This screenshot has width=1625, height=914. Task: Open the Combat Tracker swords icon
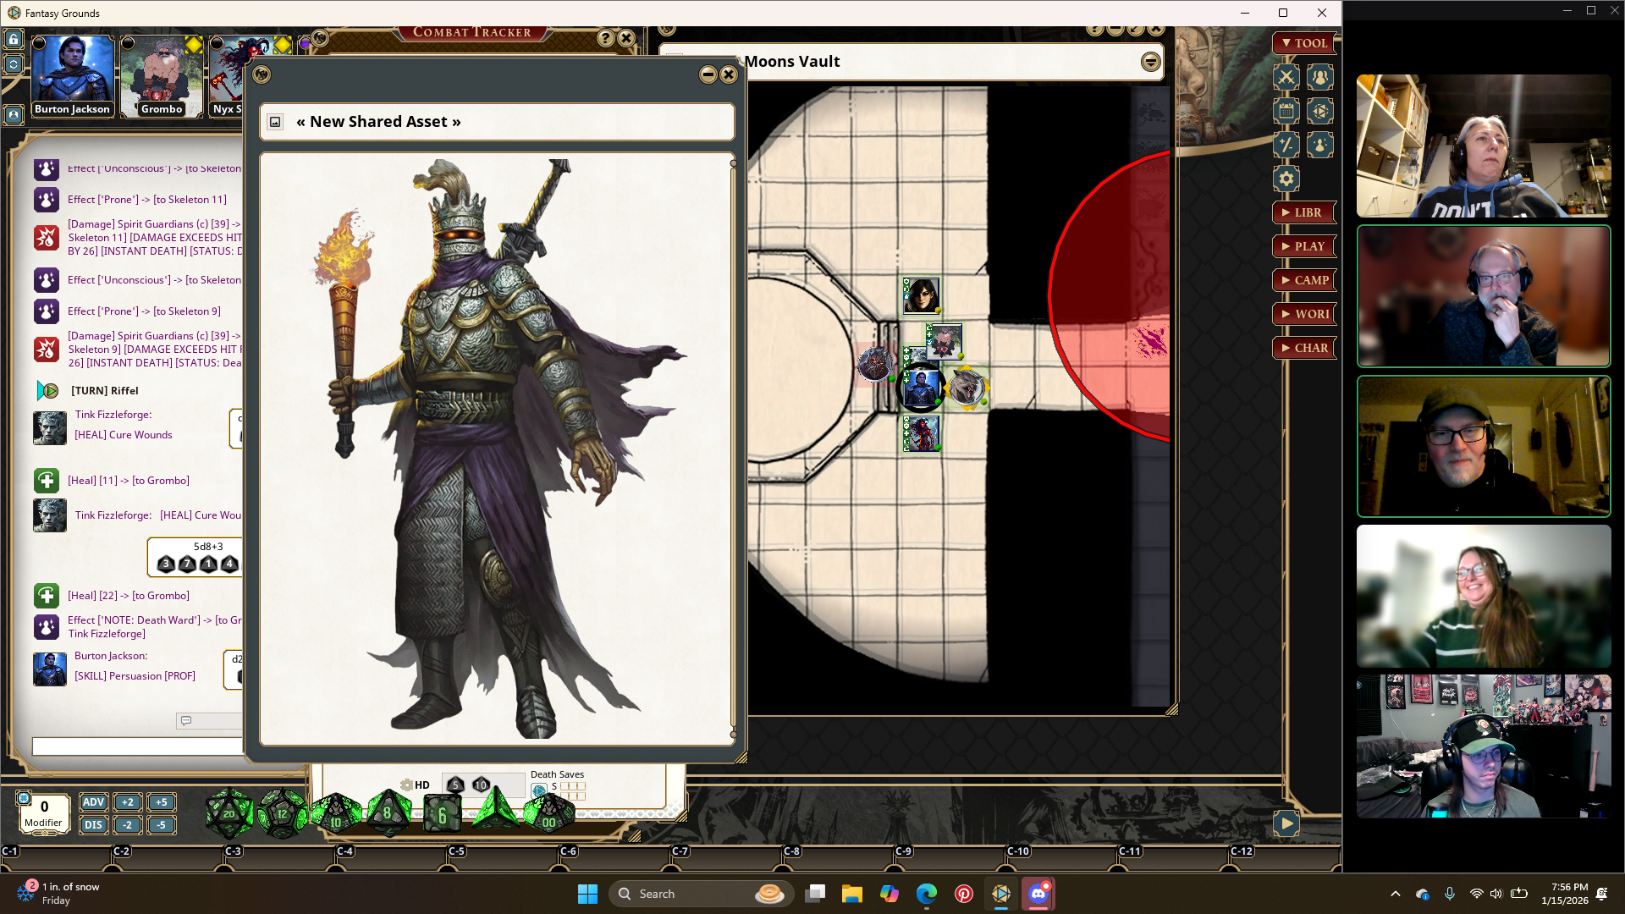[1286, 77]
